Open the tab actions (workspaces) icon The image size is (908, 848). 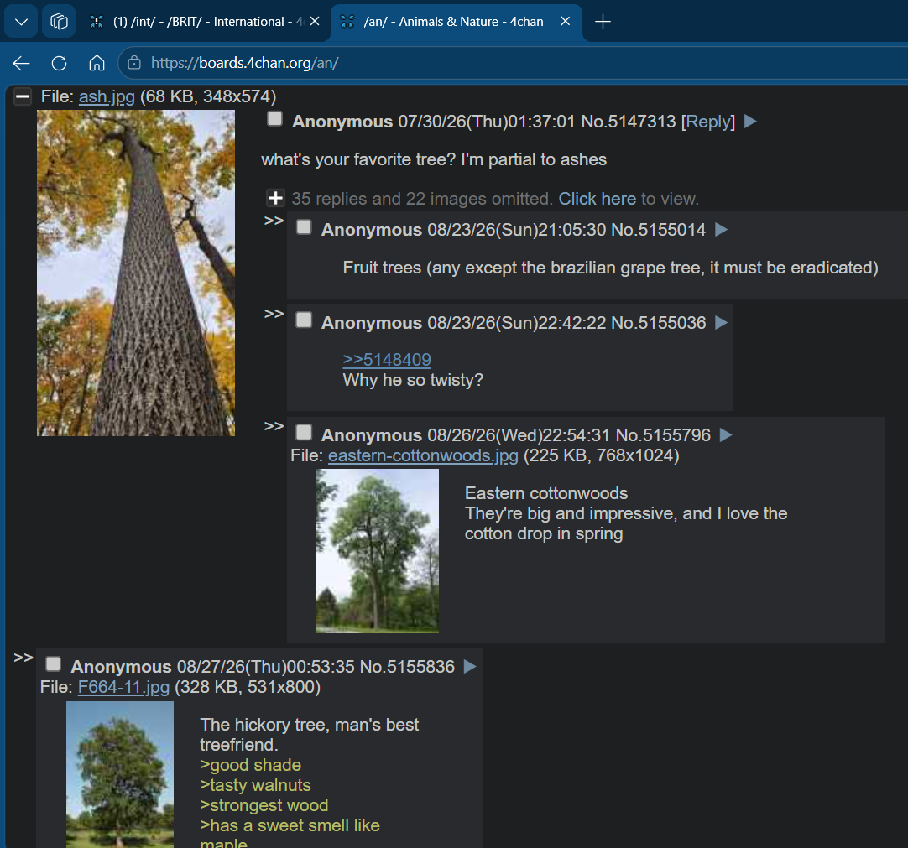59,22
